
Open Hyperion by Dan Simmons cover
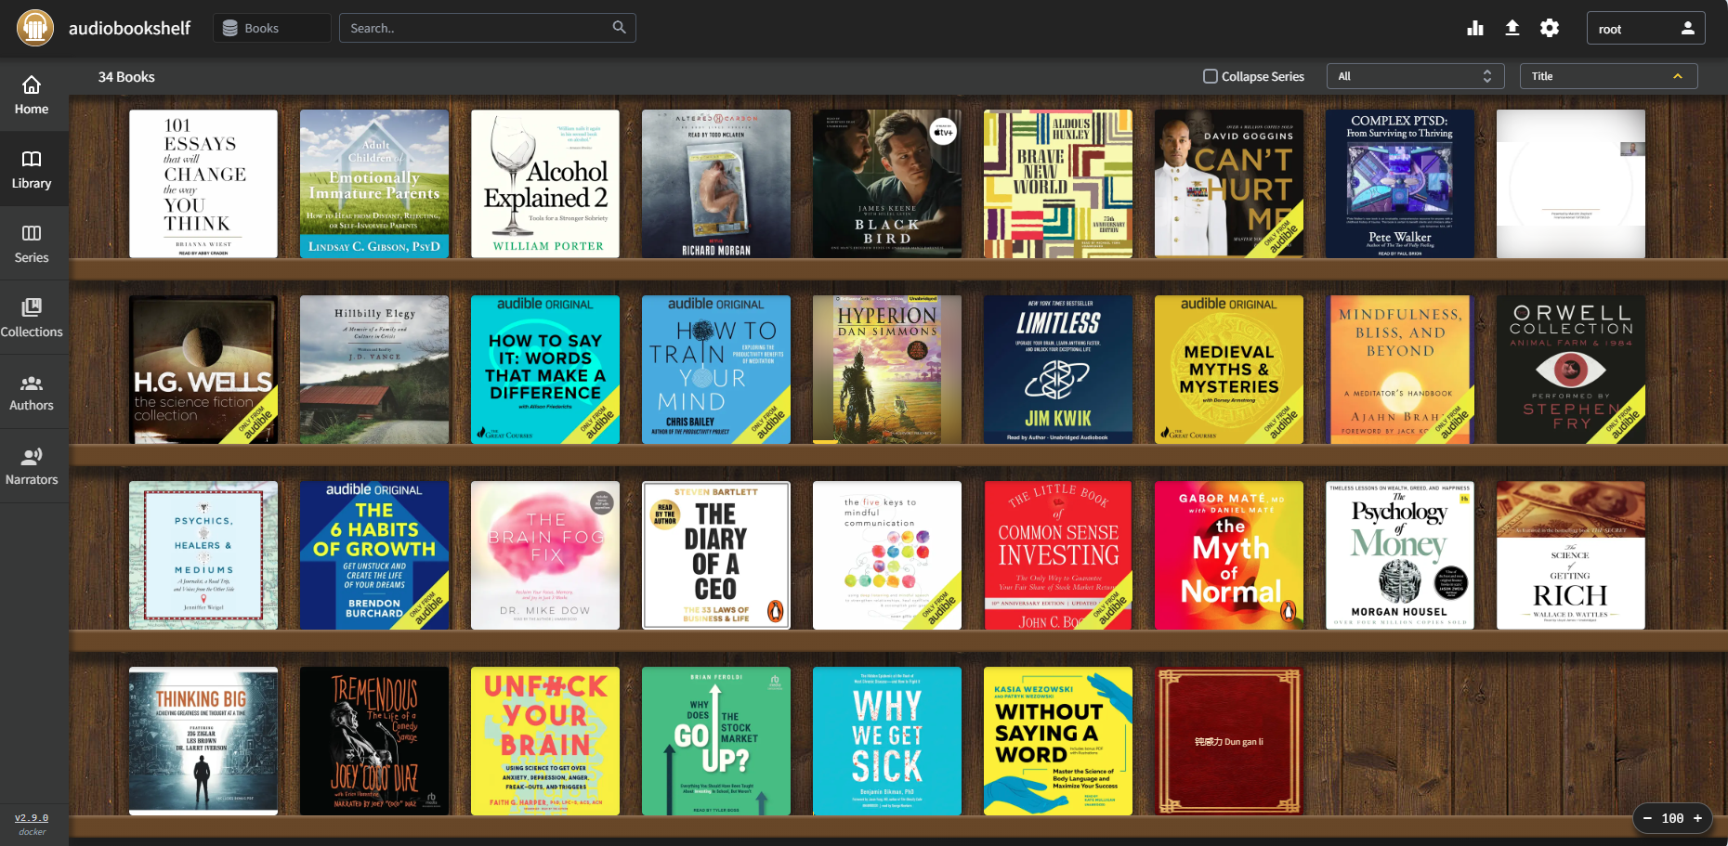887,370
